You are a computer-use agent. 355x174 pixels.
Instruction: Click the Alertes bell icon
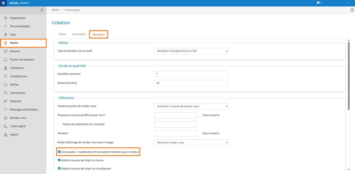click(x=5, y=85)
